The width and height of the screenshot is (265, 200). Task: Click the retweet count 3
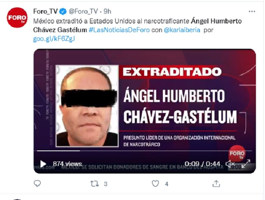[x=106, y=184]
